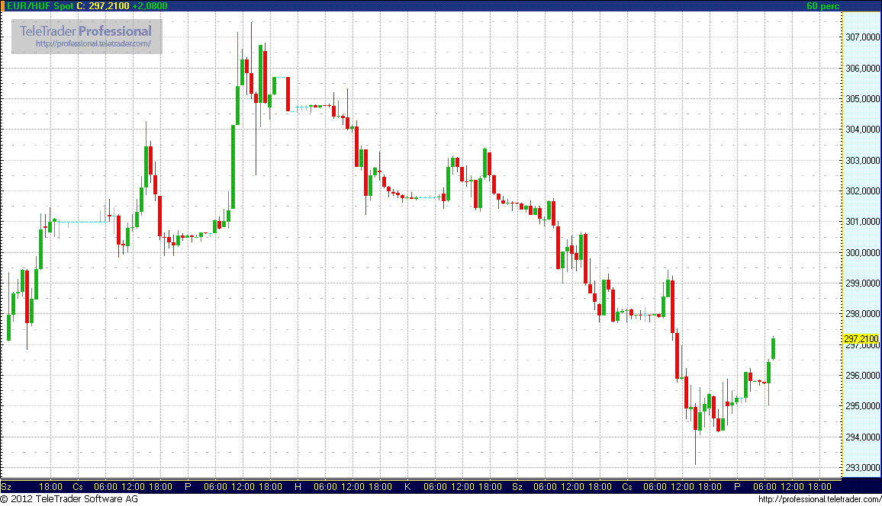882x506 pixels.
Task: Click the +2,0800 change value in header
Action: 150,5
